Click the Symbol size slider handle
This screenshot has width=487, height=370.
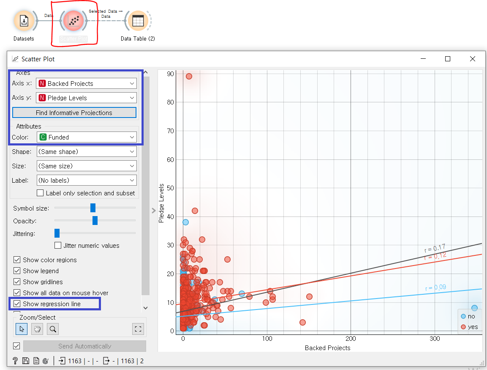tap(93, 208)
